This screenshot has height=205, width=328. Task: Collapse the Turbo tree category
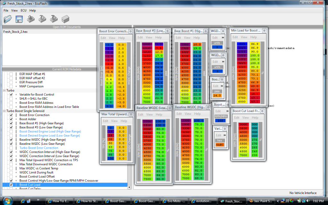point(4,91)
